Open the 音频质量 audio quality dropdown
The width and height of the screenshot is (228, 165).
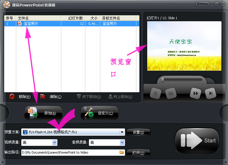107,143
